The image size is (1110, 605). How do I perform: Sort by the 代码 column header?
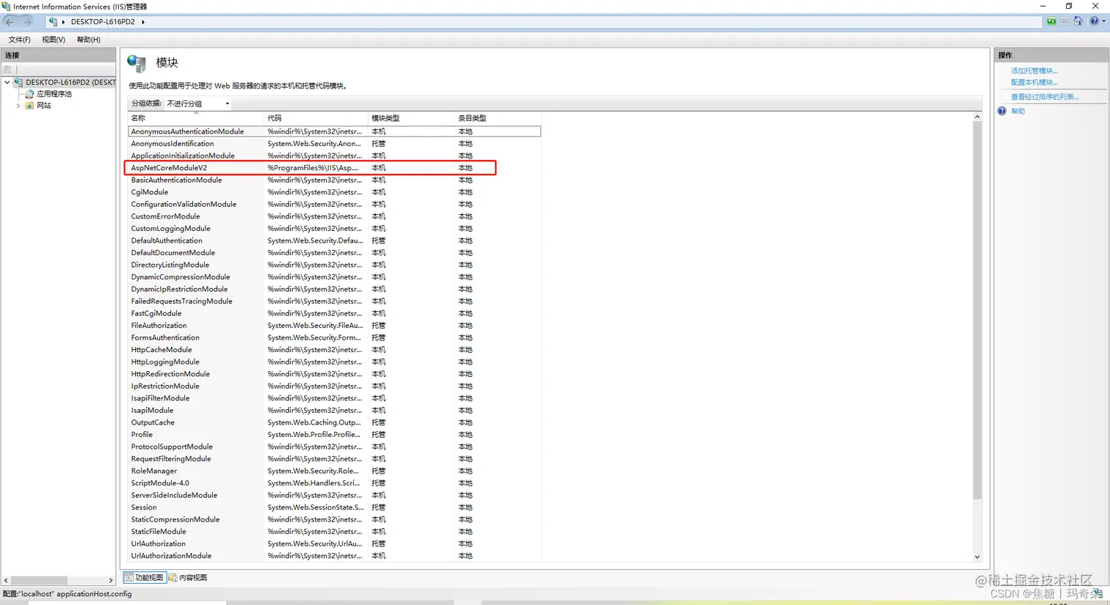pyautogui.click(x=316, y=118)
